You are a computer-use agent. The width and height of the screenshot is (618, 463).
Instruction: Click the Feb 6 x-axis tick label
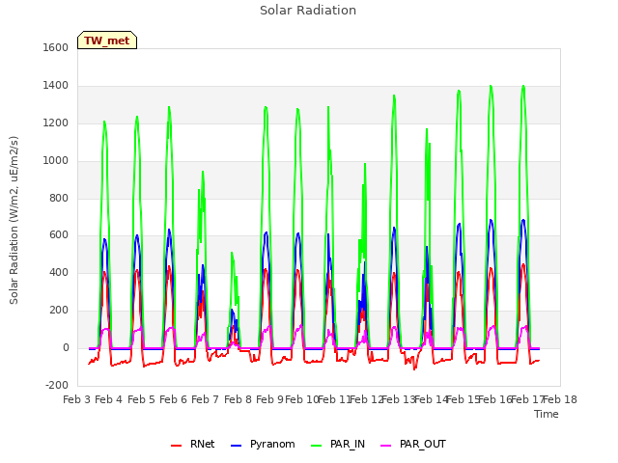point(174,399)
